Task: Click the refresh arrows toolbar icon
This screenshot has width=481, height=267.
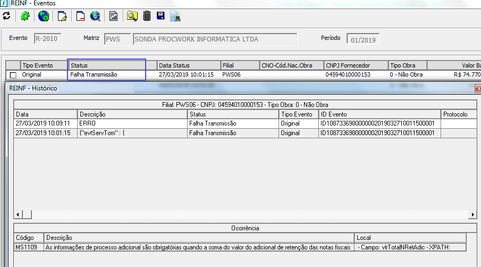Action: pyautogui.click(x=6, y=16)
